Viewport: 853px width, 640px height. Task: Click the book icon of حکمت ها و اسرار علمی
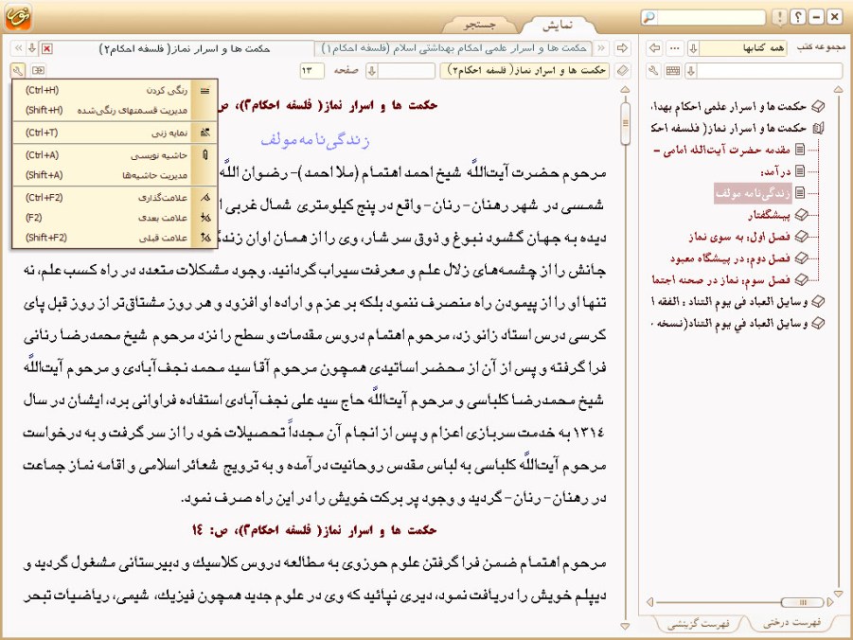click(818, 107)
